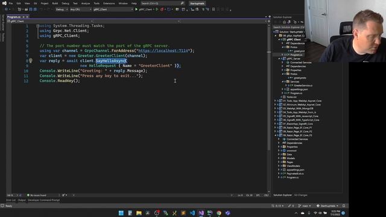Open the Error List tab

coord(11,200)
